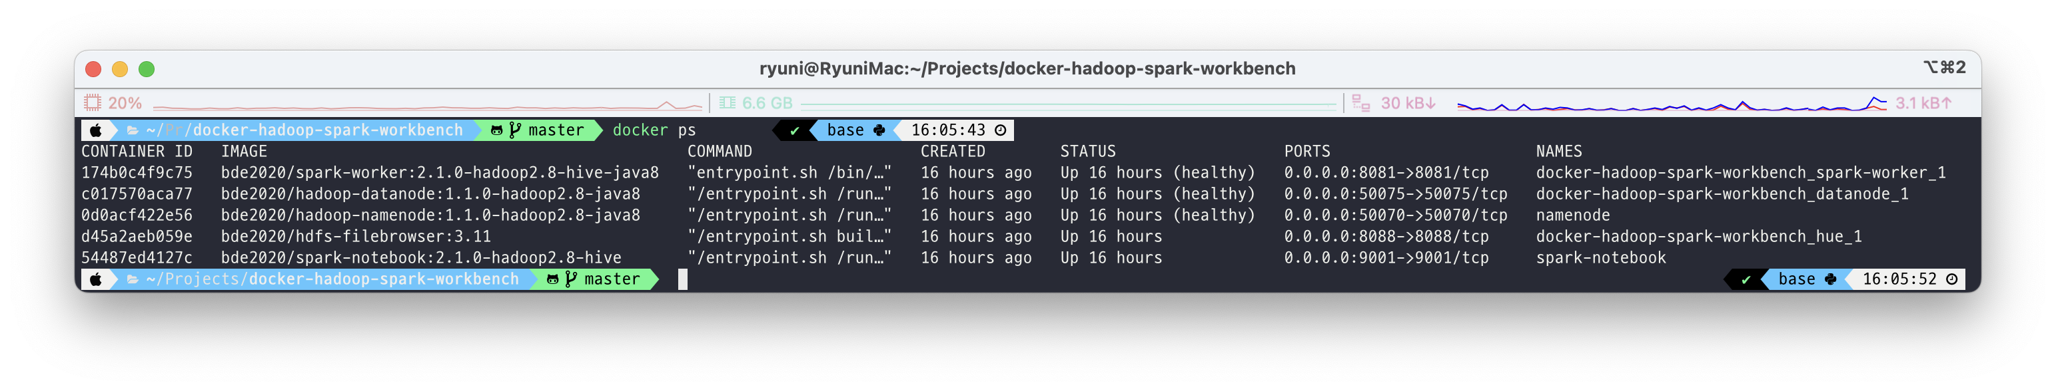
Task: Click the 3.1 kB upload indicator
Action: (x=1923, y=102)
